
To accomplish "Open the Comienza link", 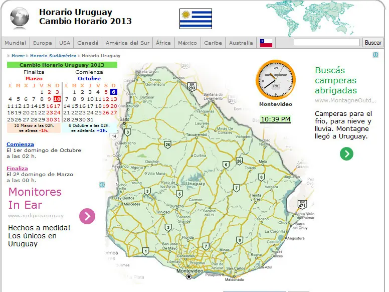I will 20,144.
